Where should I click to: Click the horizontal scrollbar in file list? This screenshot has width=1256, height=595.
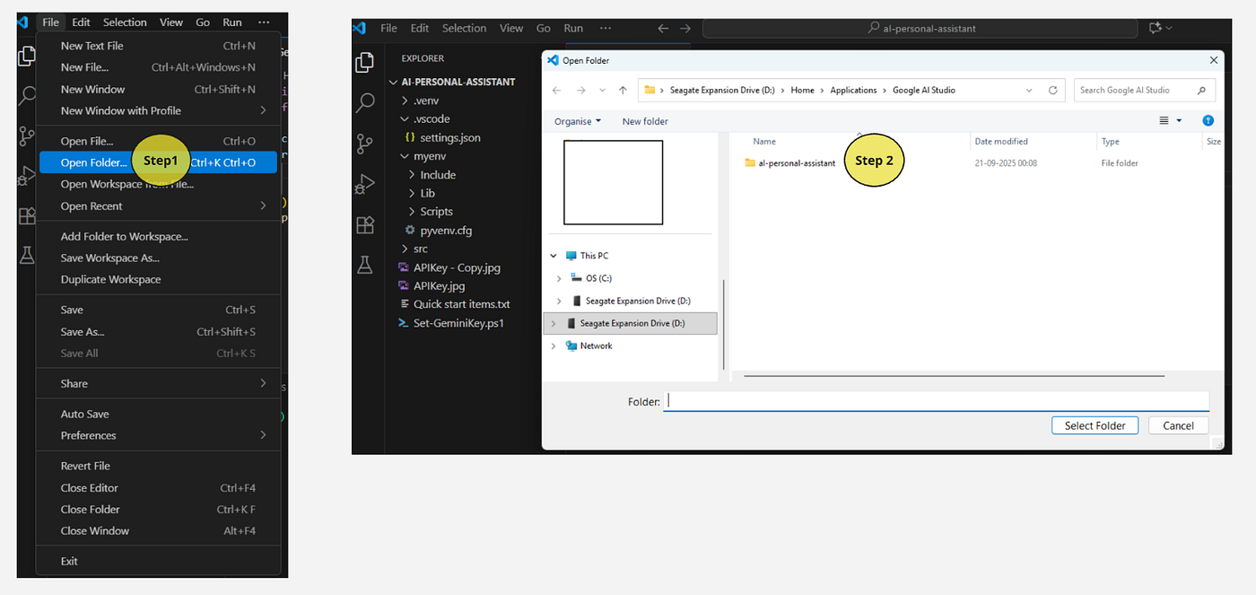(954, 376)
